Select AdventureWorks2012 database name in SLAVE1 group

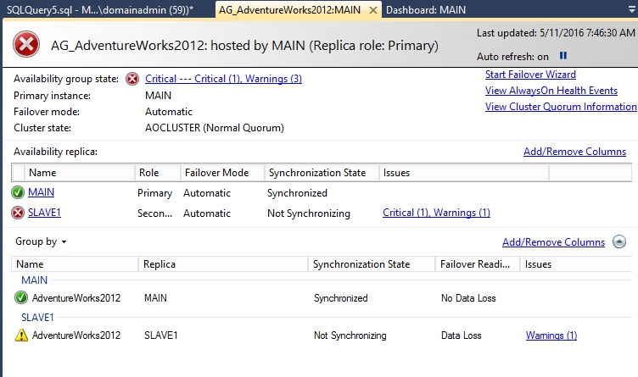pos(76,335)
